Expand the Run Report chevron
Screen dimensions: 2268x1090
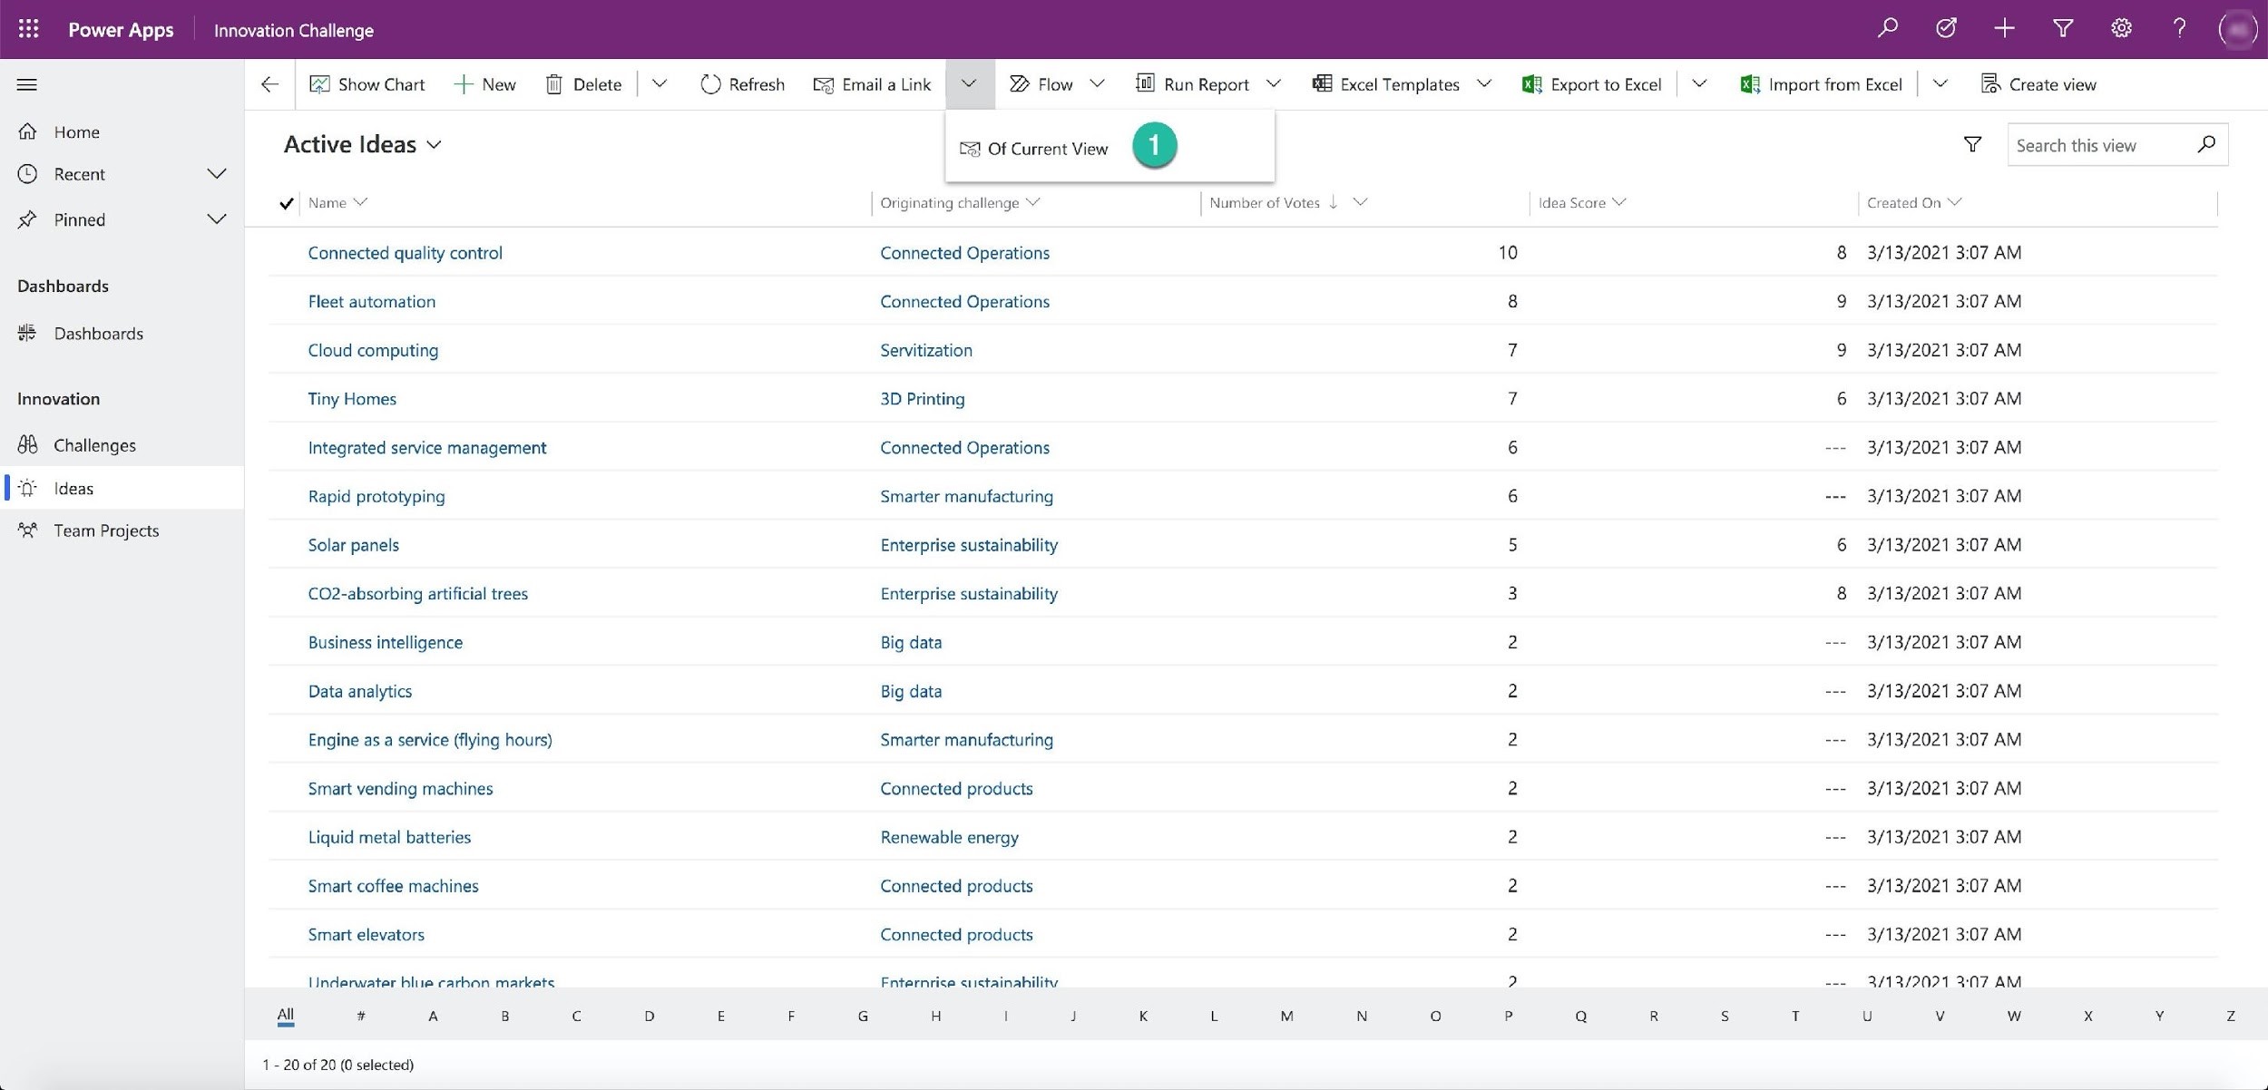[x=1274, y=84]
